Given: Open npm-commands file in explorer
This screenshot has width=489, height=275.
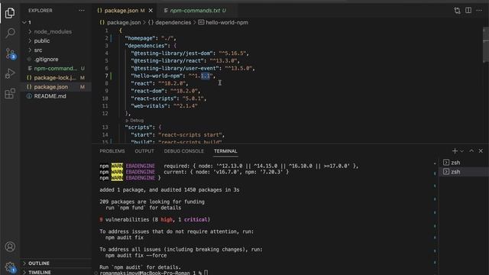Looking at the screenshot, I should [56, 68].
